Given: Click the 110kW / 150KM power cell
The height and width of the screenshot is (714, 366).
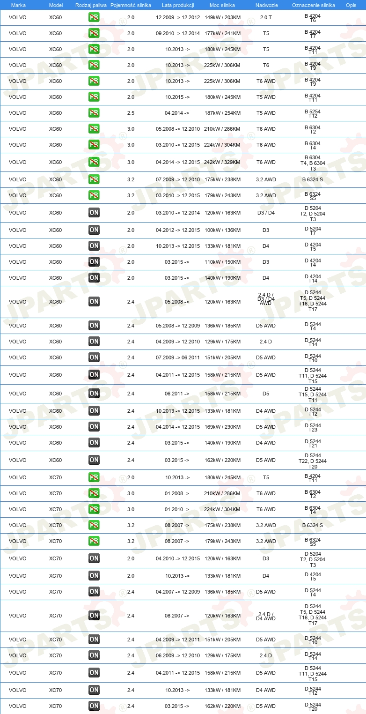Looking at the screenshot, I should point(222,262).
